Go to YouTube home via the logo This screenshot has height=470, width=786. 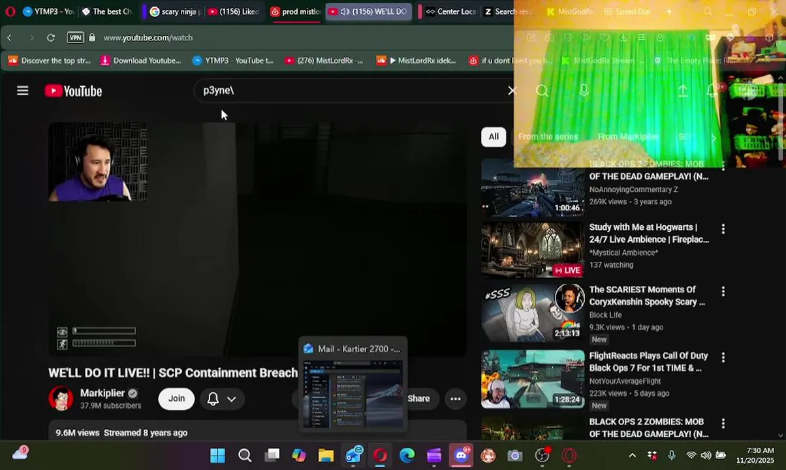[73, 91]
